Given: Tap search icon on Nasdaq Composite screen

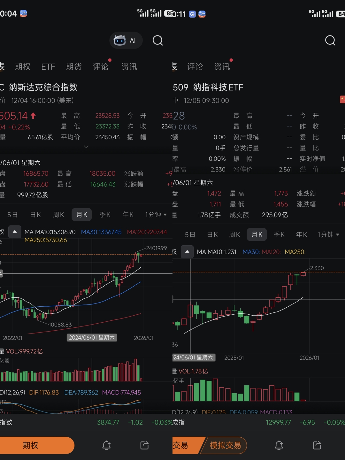Looking at the screenshot, I should click(158, 40).
